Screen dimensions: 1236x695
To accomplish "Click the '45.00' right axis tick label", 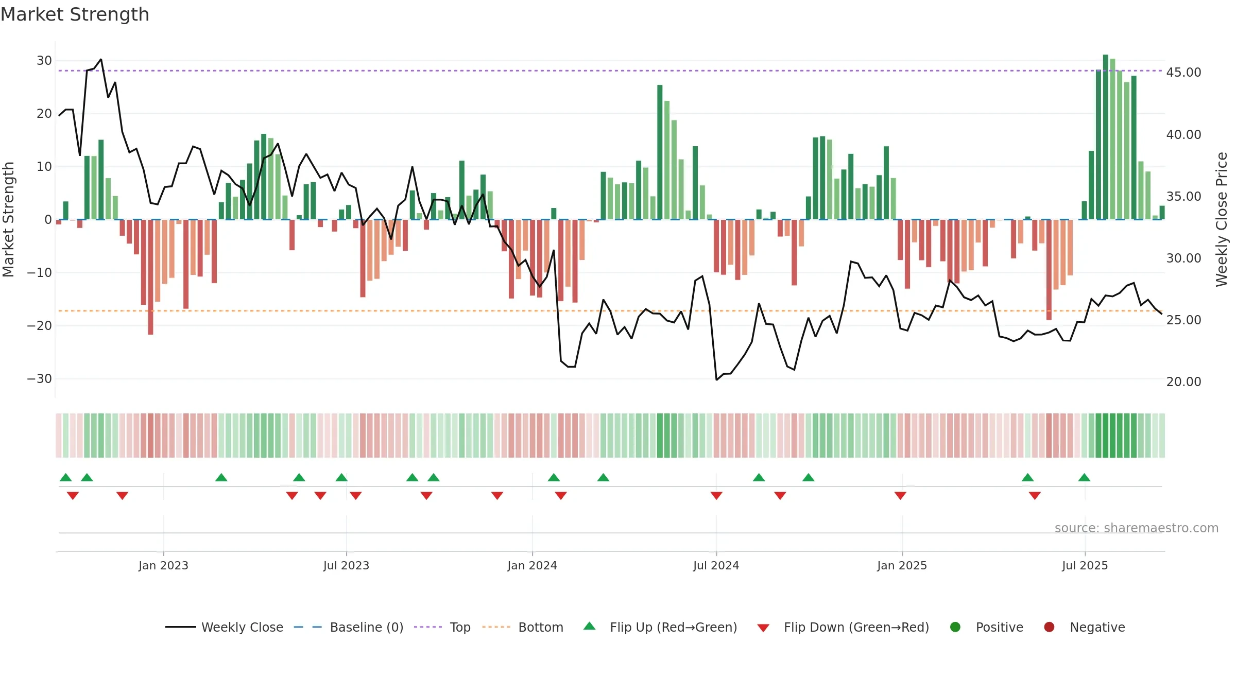I will tap(1183, 73).
